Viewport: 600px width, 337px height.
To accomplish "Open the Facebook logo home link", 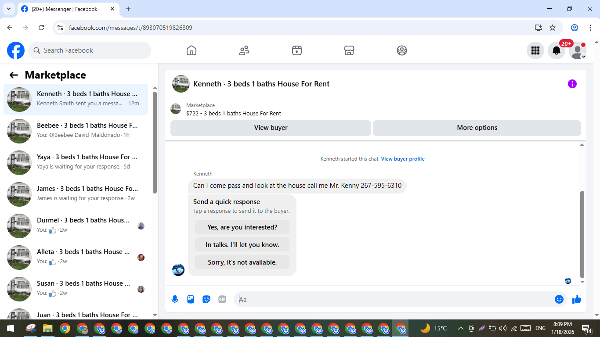I will click(16, 50).
